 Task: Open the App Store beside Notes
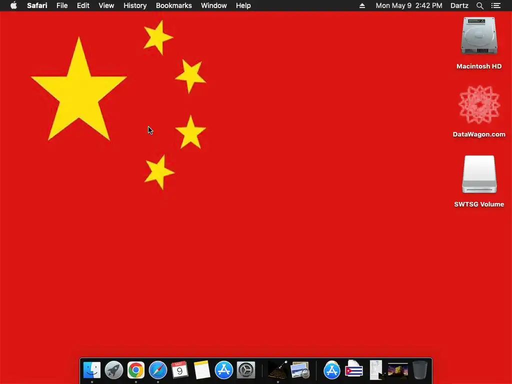223,370
